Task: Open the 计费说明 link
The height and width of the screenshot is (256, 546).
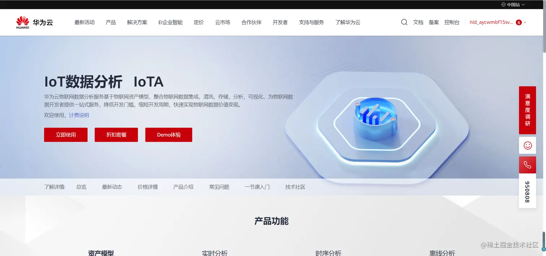Action: click(x=78, y=115)
